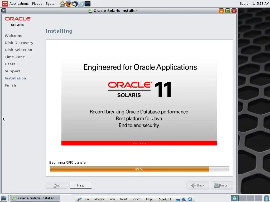270x202 pixels.
Task: Launch Thunderbird mail from the panel
Action: [x=75, y=4]
